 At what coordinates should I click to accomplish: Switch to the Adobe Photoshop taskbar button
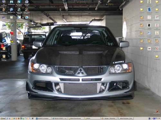125,118
